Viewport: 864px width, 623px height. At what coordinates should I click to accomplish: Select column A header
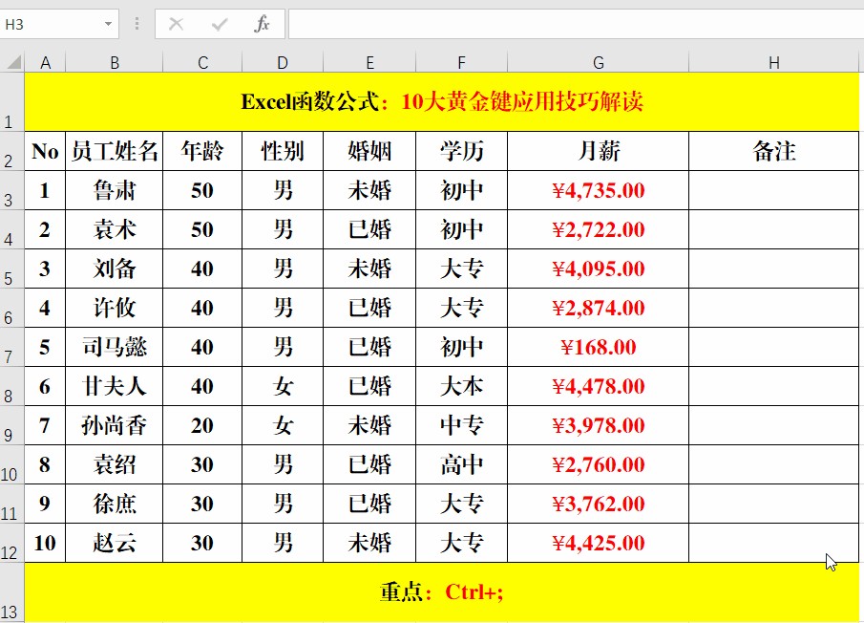45,62
